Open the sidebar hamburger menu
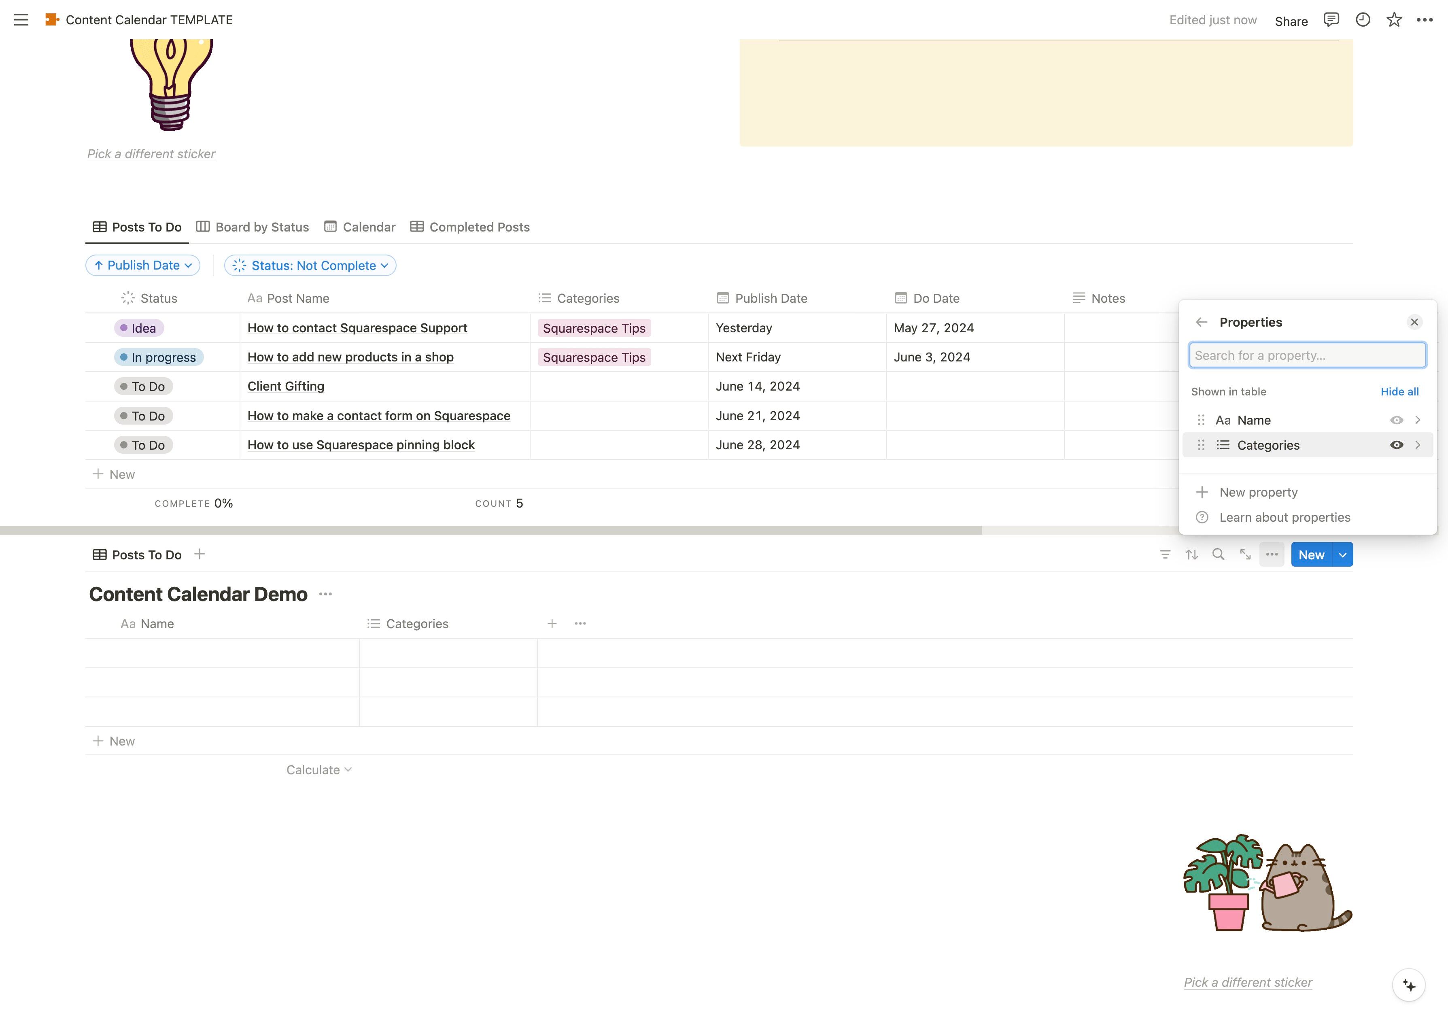Viewport: 1448px width, 1024px height. [21, 19]
